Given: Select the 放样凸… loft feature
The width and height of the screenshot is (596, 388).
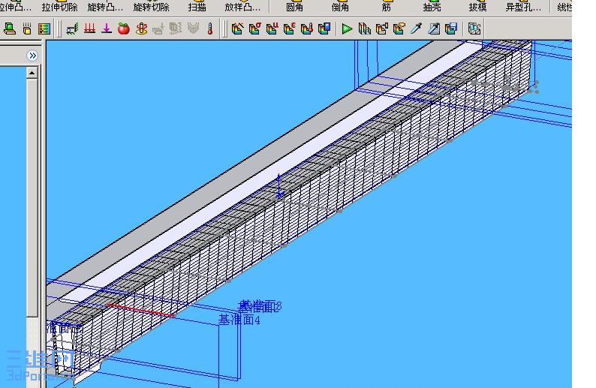Looking at the screenshot, I should (x=242, y=8).
